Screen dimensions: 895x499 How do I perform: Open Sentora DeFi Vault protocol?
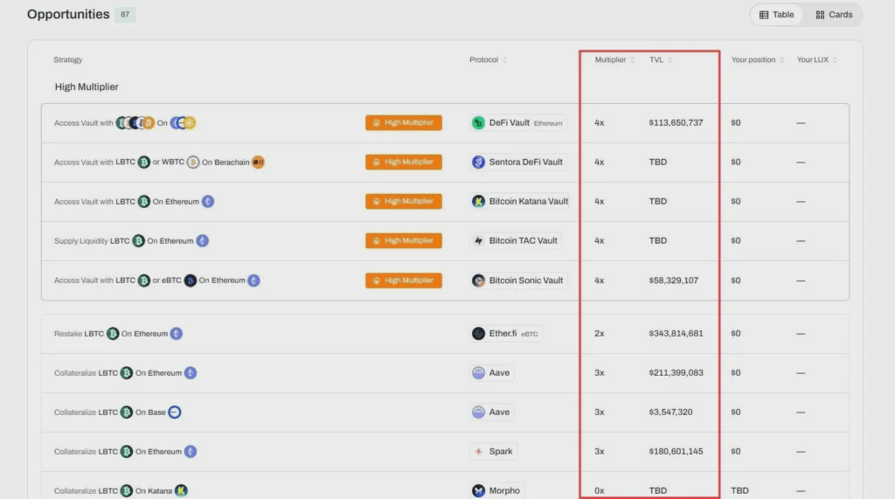518,163
